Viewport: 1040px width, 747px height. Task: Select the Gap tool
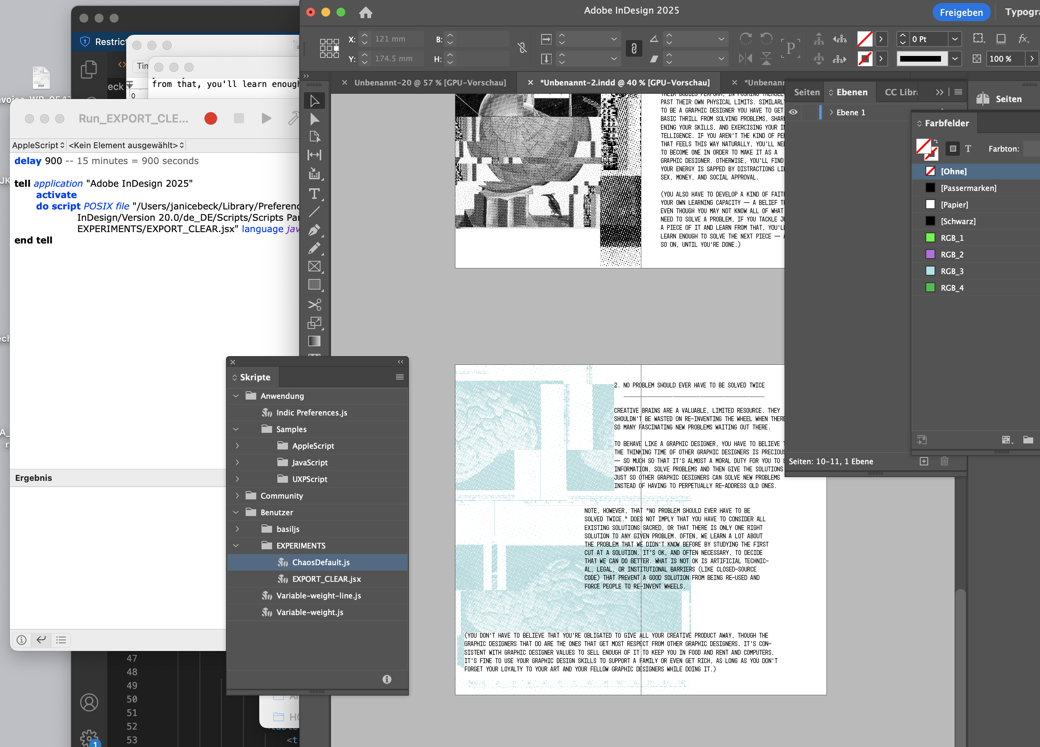[314, 155]
